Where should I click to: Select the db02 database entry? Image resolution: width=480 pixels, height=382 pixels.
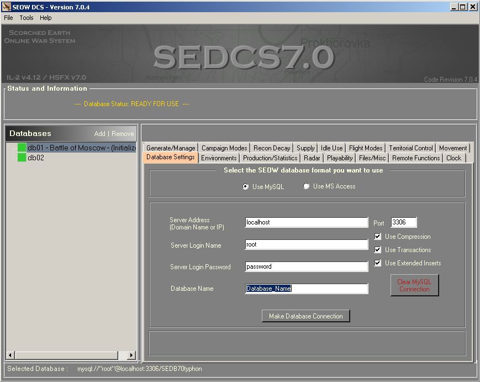pos(36,158)
